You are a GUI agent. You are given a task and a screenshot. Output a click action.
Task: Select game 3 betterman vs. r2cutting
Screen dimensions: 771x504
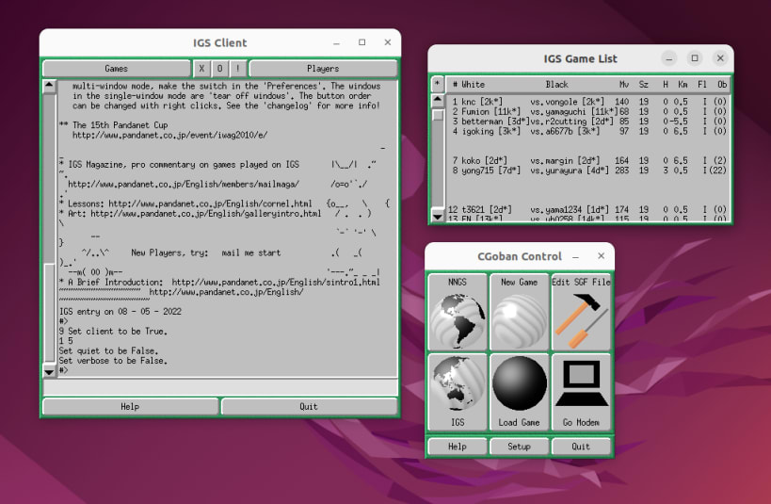pyautogui.click(x=589, y=122)
